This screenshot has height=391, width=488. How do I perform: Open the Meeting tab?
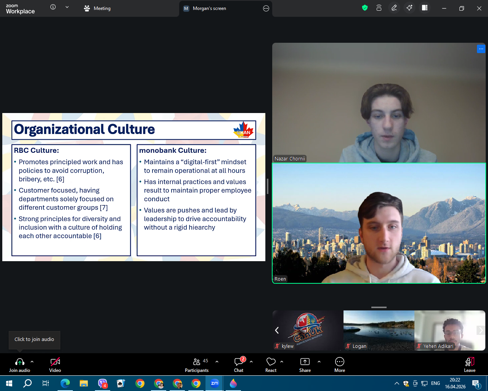pyautogui.click(x=98, y=8)
